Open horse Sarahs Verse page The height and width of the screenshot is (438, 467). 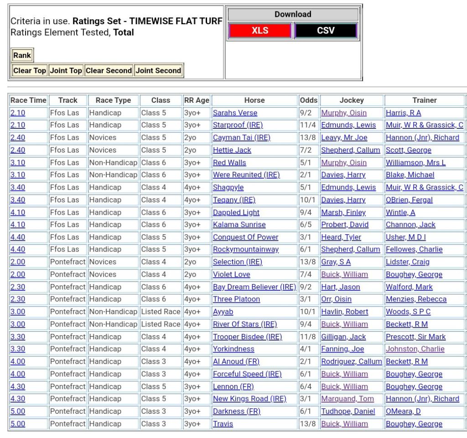pos(235,113)
